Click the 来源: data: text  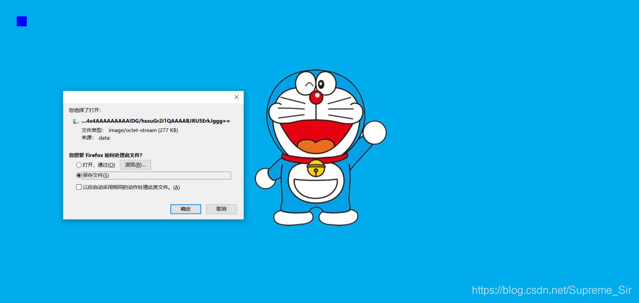tap(96, 138)
